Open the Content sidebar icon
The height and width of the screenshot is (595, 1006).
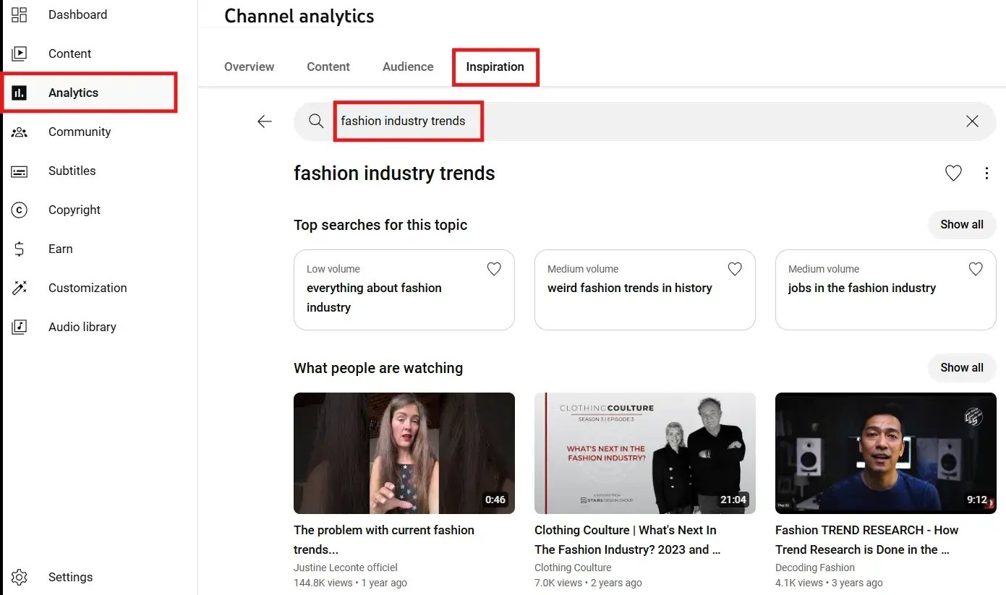click(20, 53)
